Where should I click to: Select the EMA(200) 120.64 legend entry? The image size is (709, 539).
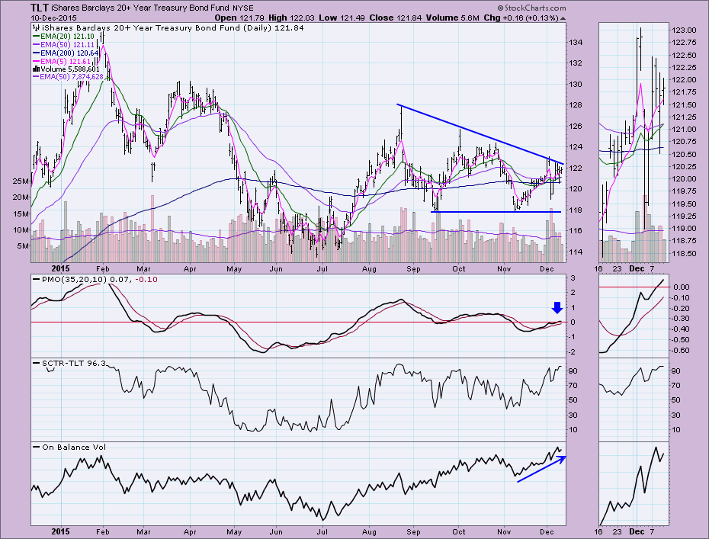pos(66,53)
